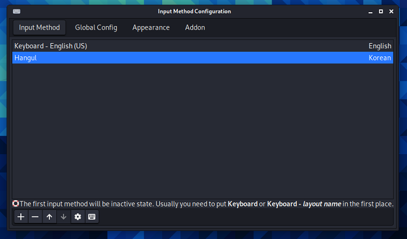
Task: Add a new input method with plus button
Action: coord(21,217)
